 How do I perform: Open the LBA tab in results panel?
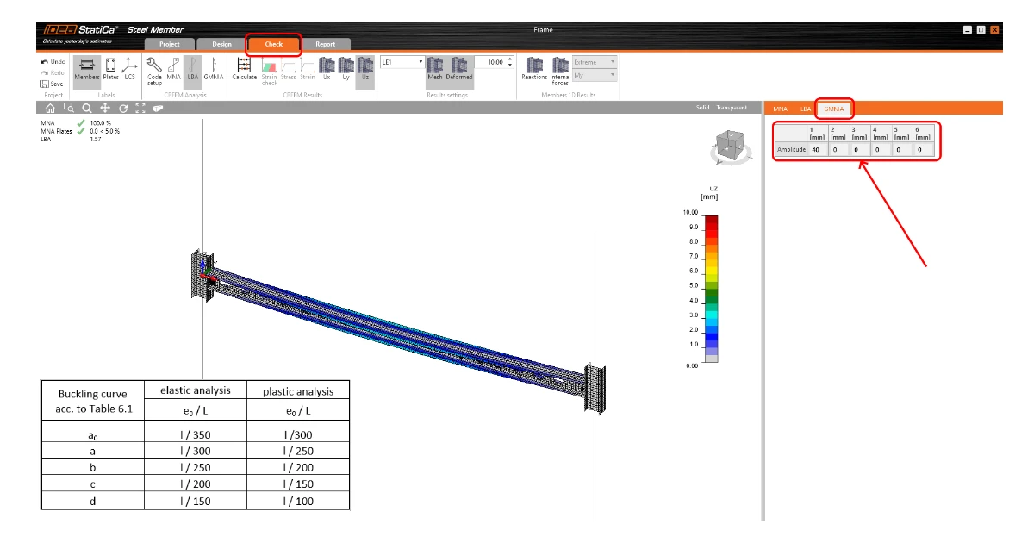click(806, 109)
